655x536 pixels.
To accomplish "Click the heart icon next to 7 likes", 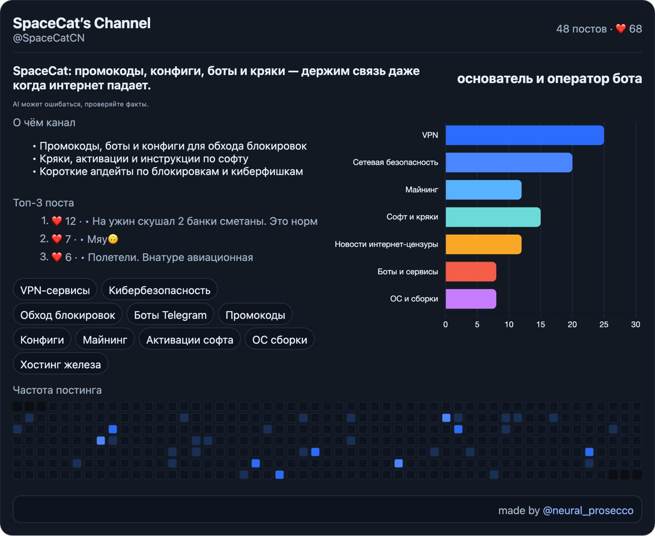I will click(57, 239).
